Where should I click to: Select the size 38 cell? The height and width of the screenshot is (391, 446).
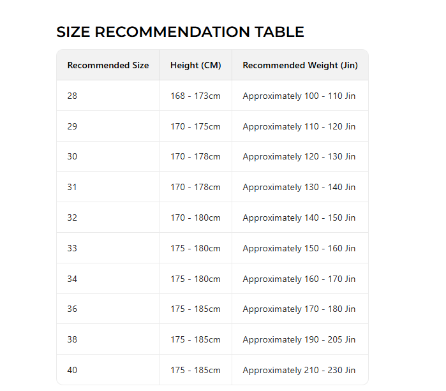(72, 339)
